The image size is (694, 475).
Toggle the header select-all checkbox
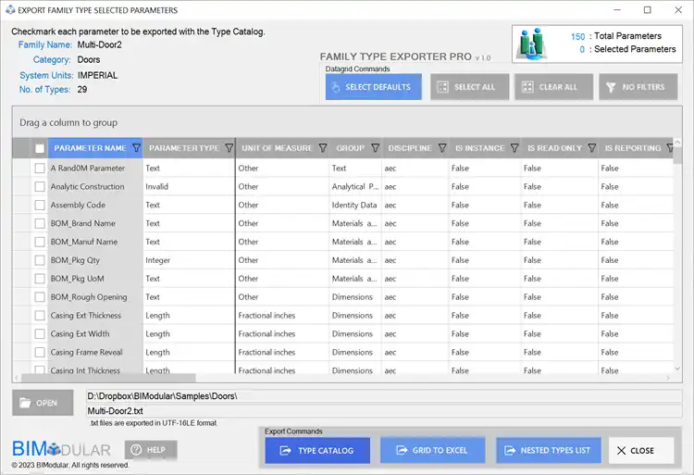[40, 148]
